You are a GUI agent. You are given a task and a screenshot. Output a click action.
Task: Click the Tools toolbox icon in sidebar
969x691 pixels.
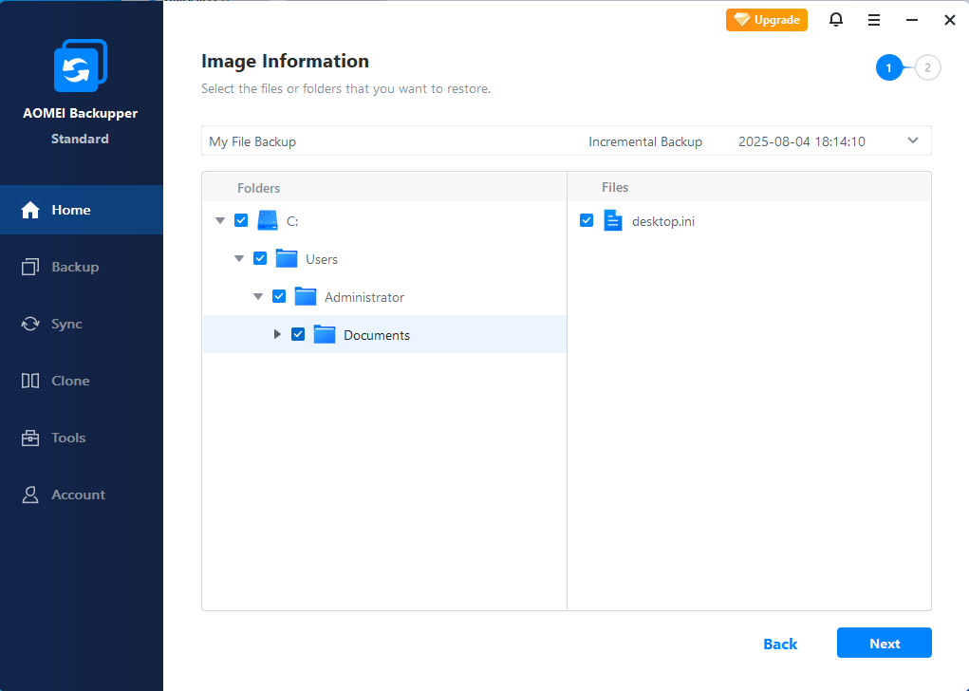[x=30, y=438]
